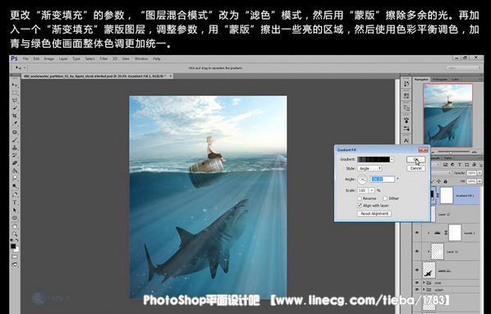Select the Blur tool
491x314 pixels.
[x=15, y=179]
